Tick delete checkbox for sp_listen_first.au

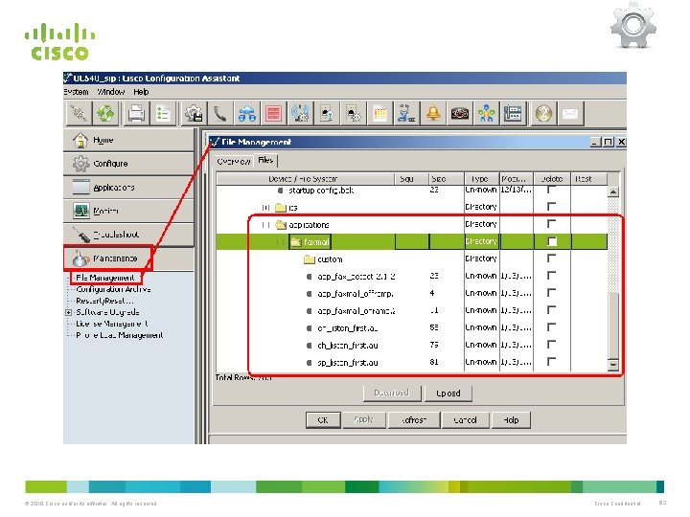pyautogui.click(x=551, y=362)
